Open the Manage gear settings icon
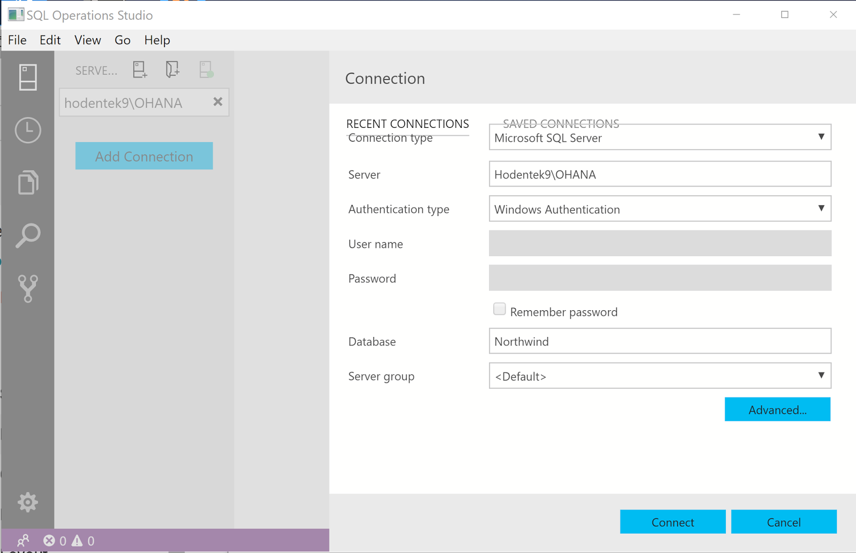This screenshot has height=553, width=856. (x=28, y=502)
